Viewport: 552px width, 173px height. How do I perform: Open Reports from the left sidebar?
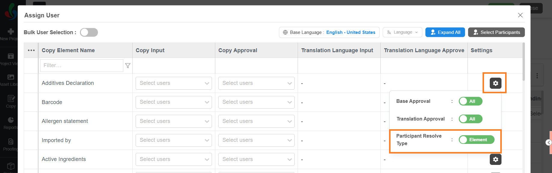(11, 123)
